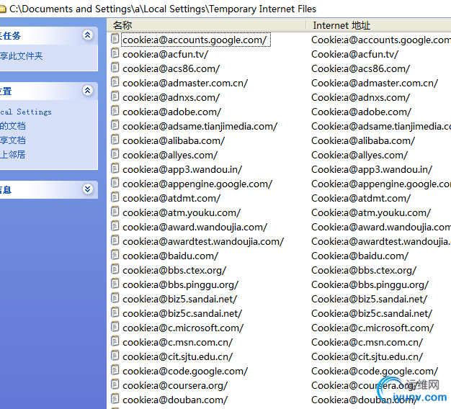This screenshot has width=451, height=409.
Task: Select the cookie:a@alibaba.com/ file name
Action: 174,140
